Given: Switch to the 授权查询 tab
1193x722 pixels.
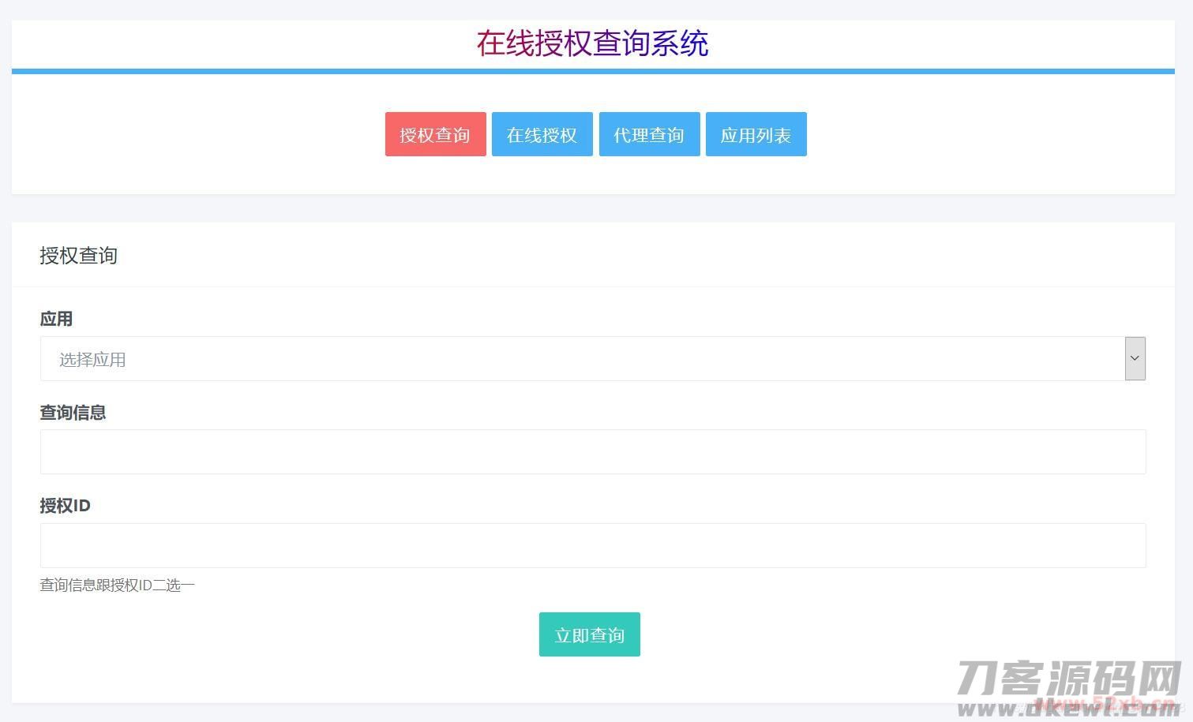Looking at the screenshot, I should point(435,134).
